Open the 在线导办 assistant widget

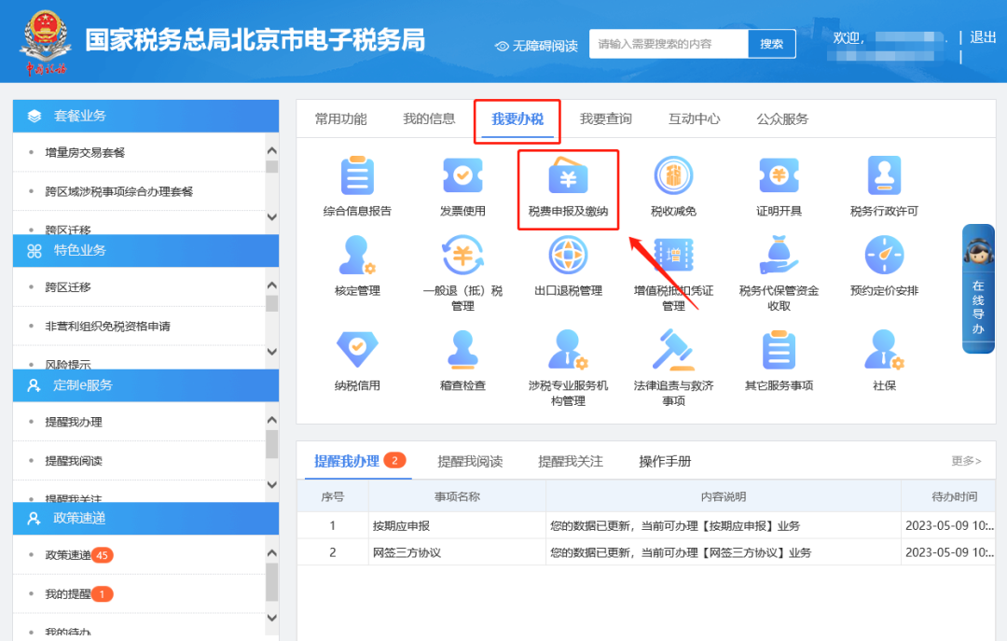(x=978, y=288)
